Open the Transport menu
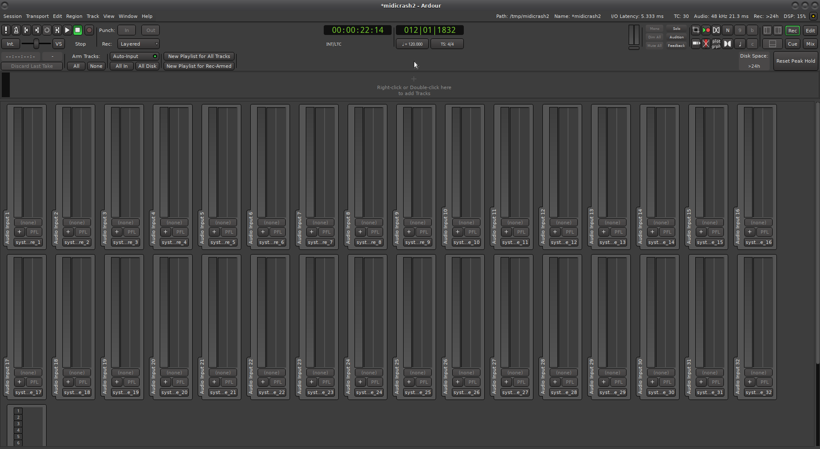The width and height of the screenshot is (820, 449). tap(37, 16)
